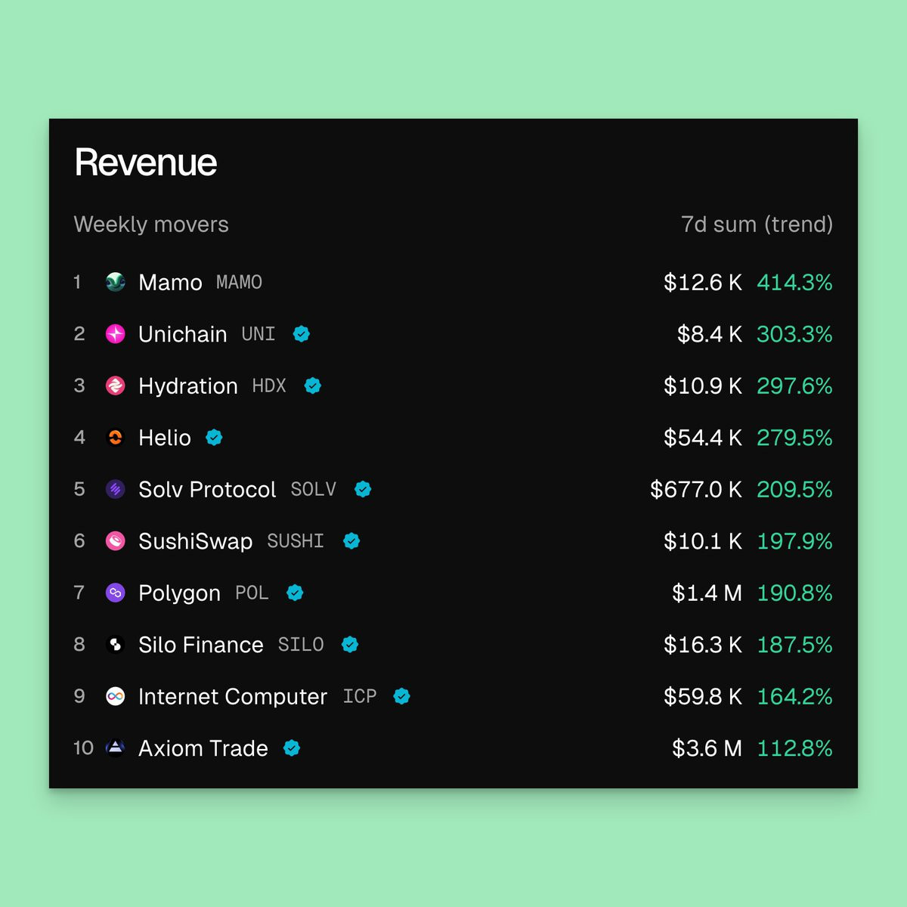907x907 pixels.
Task: Click the 197.9% trend percentage
Action: tap(794, 541)
